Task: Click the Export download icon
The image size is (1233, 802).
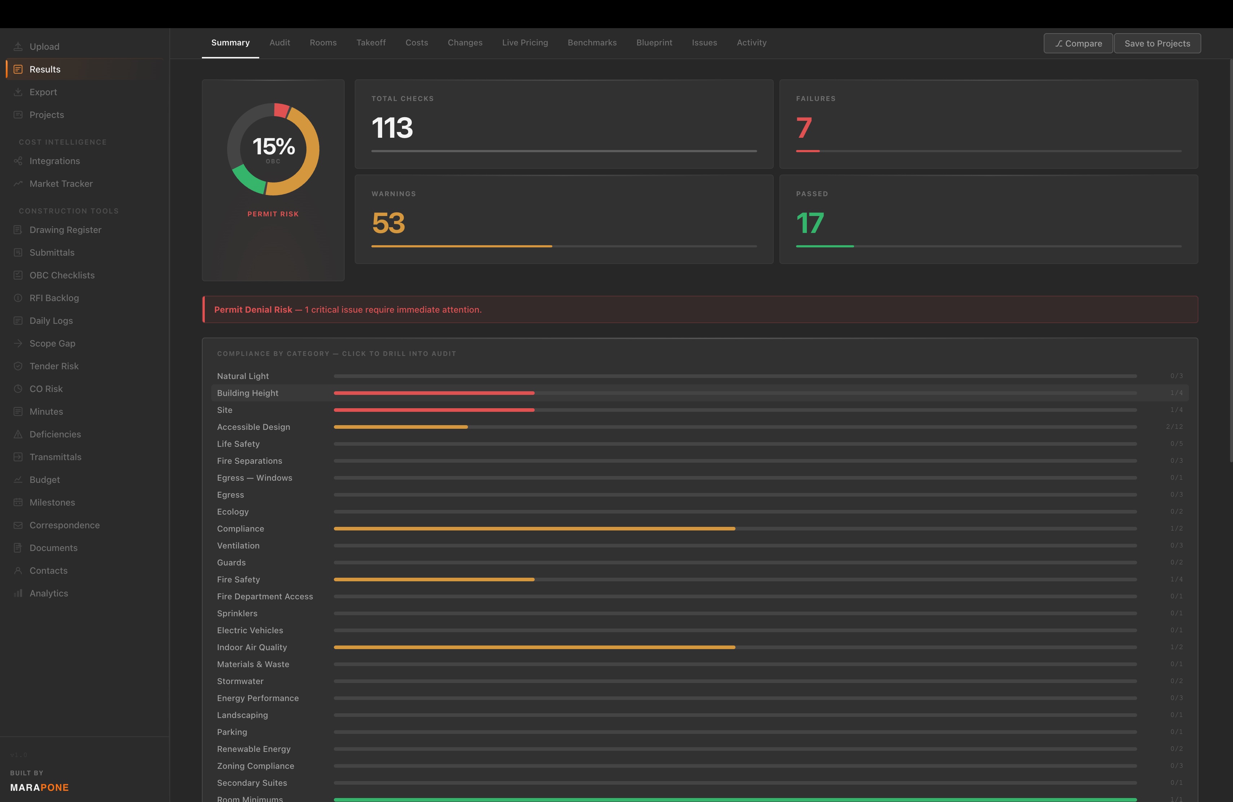Action: click(18, 92)
